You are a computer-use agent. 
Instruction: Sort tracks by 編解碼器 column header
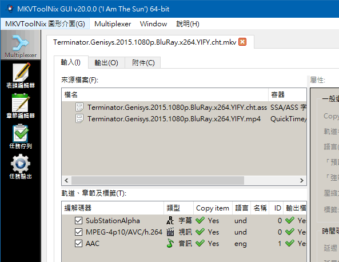click(x=113, y=208)
